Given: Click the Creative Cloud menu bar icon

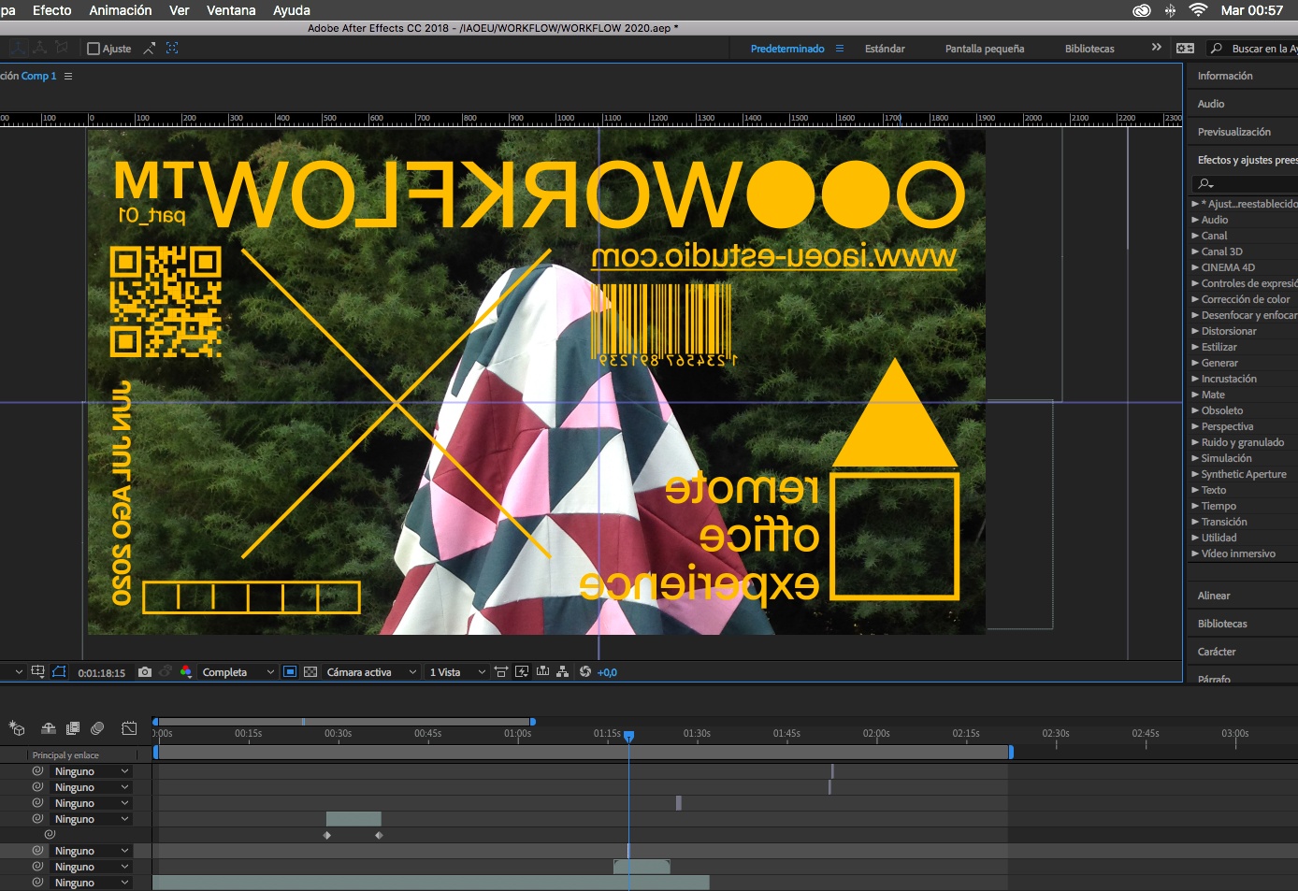Looking at the screenshot, I should pos(1141,10).
